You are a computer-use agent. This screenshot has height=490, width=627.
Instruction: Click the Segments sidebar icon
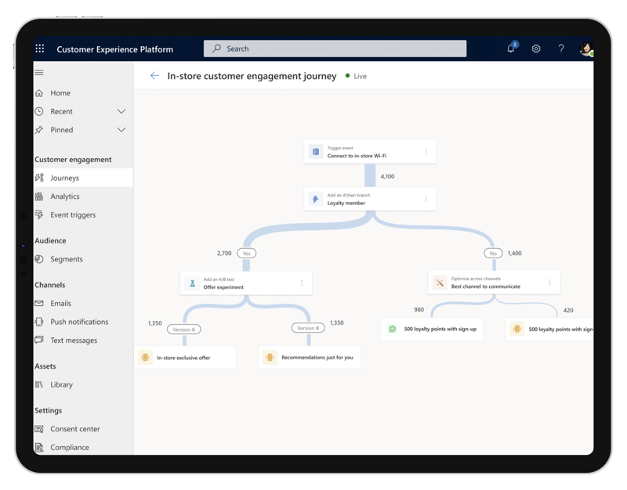(x=38, y=259)
